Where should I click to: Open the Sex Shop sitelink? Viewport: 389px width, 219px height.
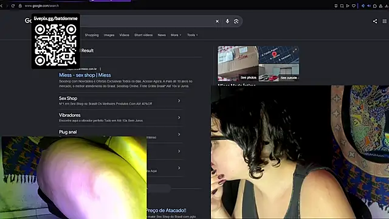[x=68, y=99]
